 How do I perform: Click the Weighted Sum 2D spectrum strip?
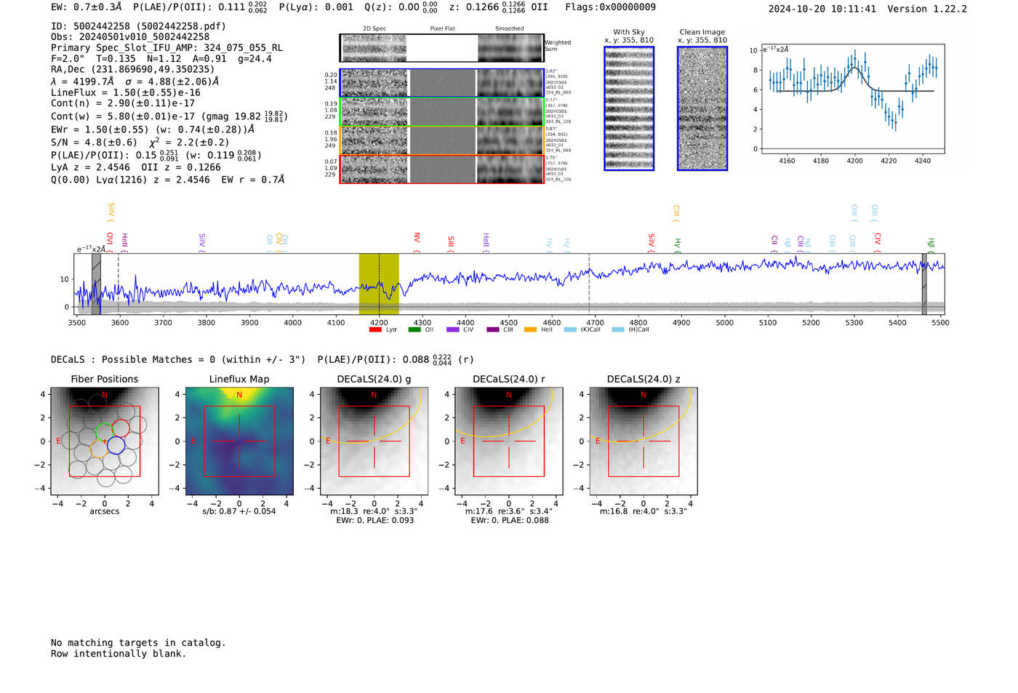[x=441, y=48]
